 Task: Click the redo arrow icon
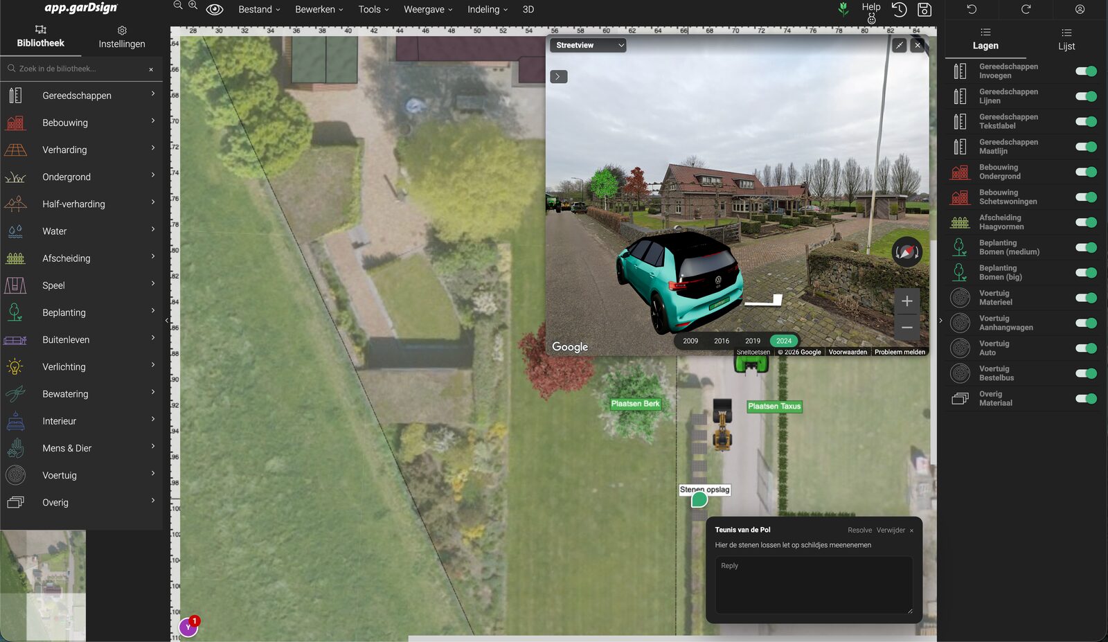click(1026, 9)
